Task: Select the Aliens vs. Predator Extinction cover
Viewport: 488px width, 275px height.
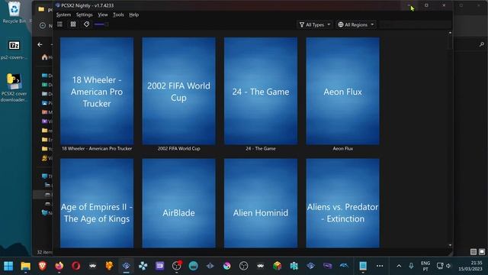Action: [342, 203]
